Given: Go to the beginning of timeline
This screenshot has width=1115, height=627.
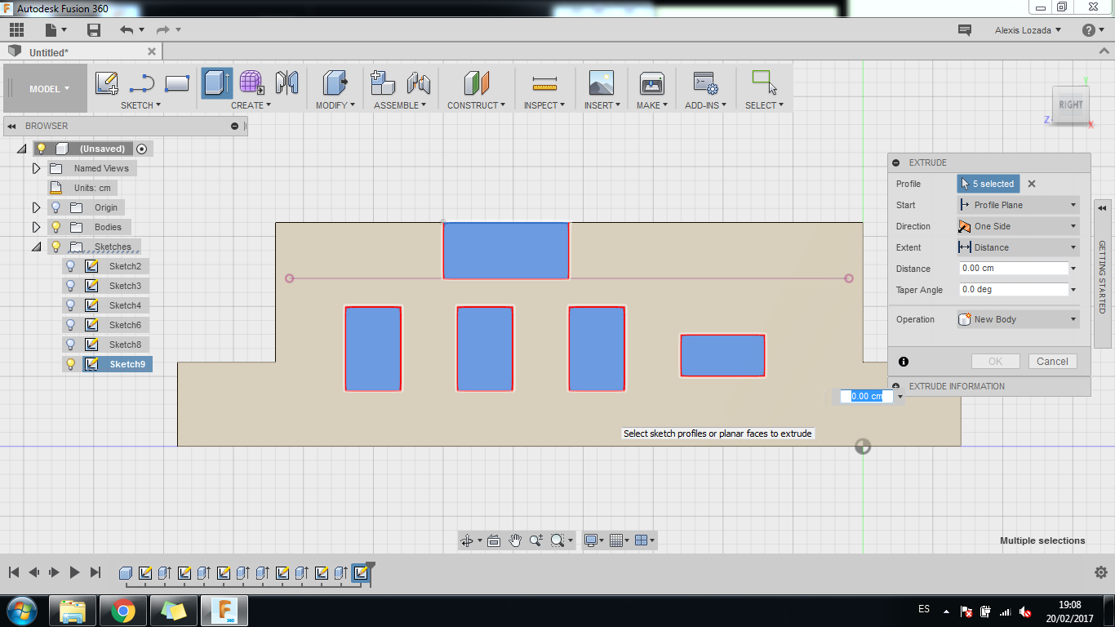Looking at the screenshot, I should point(14,572).
